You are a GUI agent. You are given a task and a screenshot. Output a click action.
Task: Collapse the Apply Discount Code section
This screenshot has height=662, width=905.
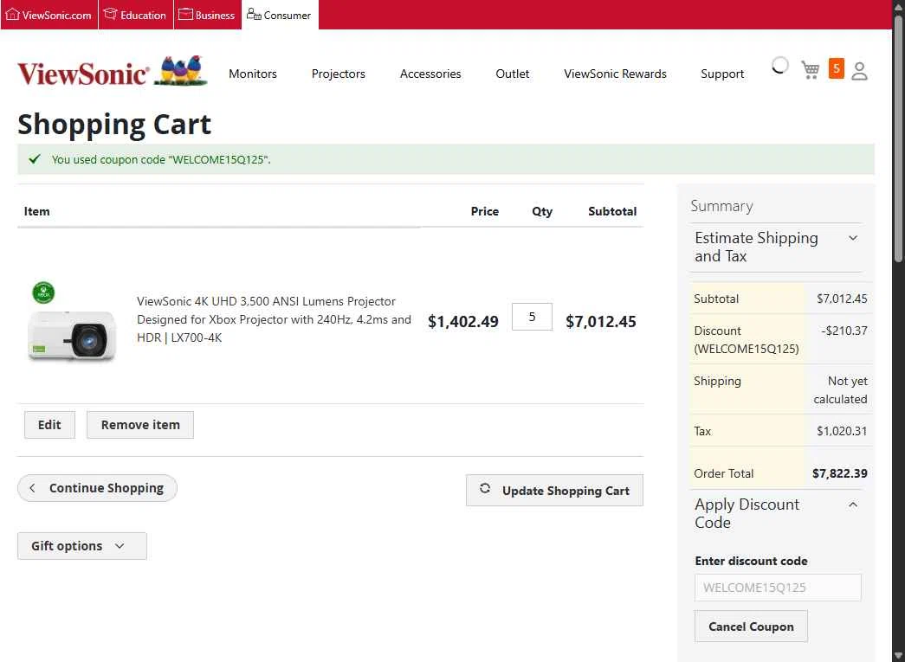click(x=777, y=513)
